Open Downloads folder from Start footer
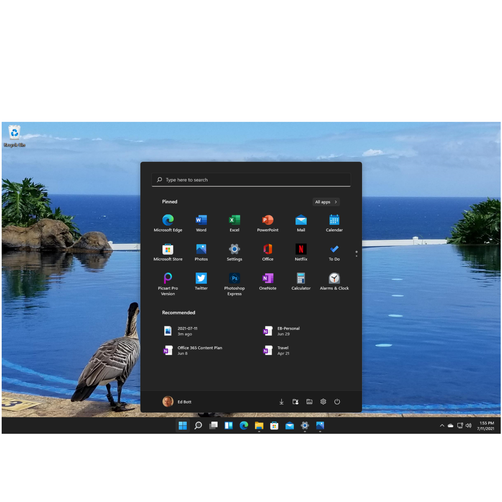 (x=281, y=402)
